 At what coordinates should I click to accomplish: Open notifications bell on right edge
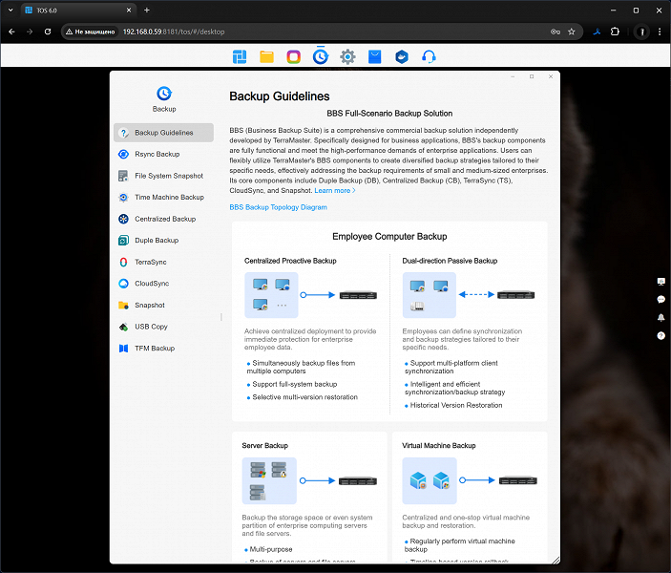click(x=661, y=317)
